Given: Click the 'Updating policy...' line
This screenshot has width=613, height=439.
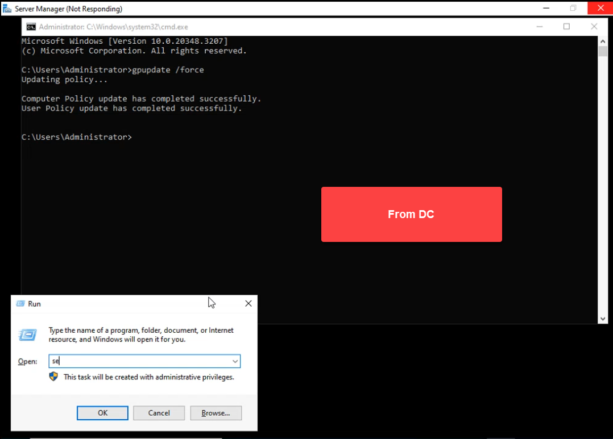Looking at the screenshot, I should (x=64, y=80).
